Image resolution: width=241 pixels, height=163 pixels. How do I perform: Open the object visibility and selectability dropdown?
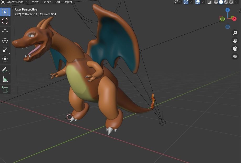coord(178,2)
